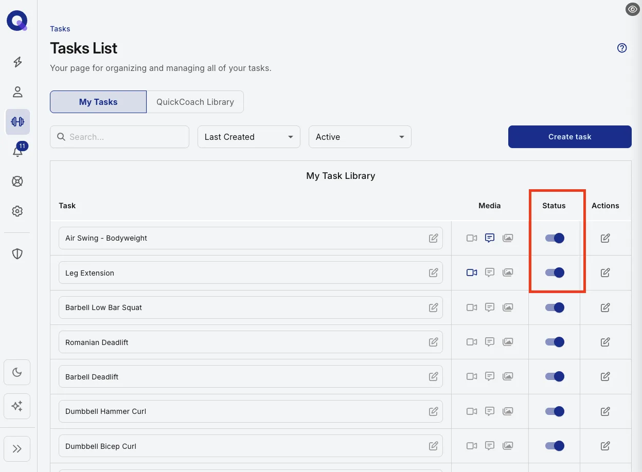Open the shield icon in sidebar
The width and height of the screenshot is (642, 472).
click(17, 253)
